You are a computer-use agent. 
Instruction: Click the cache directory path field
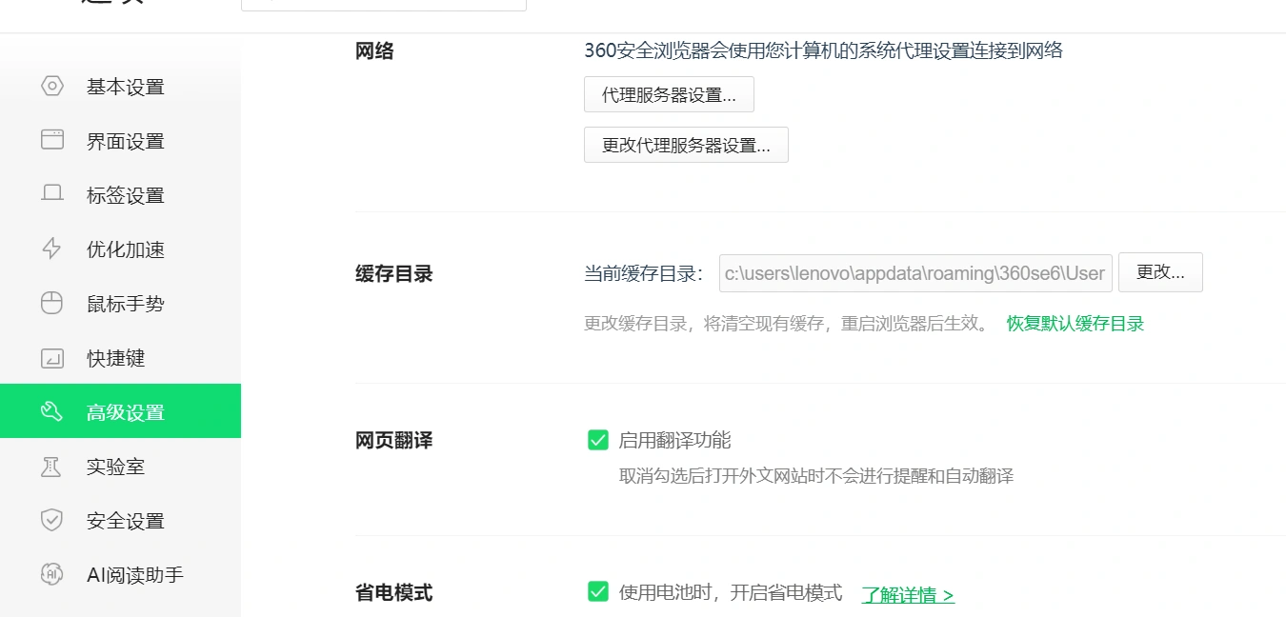914,272
